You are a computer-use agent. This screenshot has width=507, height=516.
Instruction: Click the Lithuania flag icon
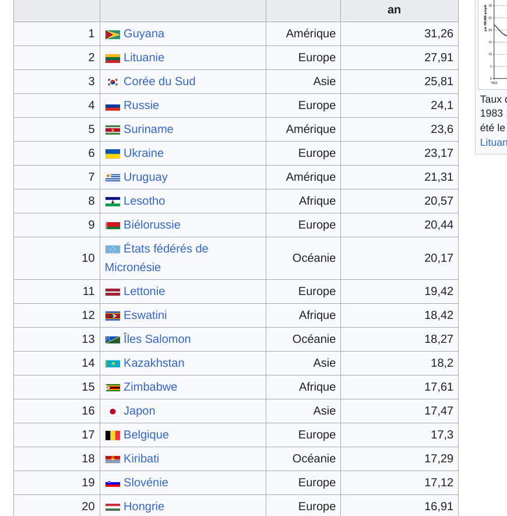(112, 58)
